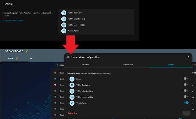Close the Home view configuration dialog
This screenshot has height=119, width=196.
click(68, 57)
